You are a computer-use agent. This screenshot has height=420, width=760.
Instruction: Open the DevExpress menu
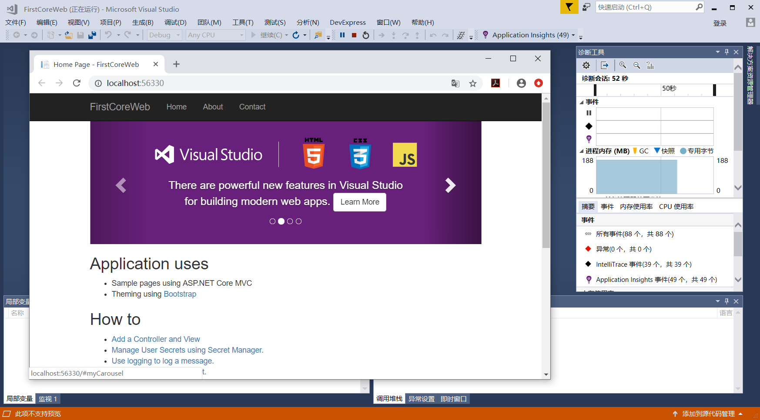pyautogui.click(x=348, y=23)
